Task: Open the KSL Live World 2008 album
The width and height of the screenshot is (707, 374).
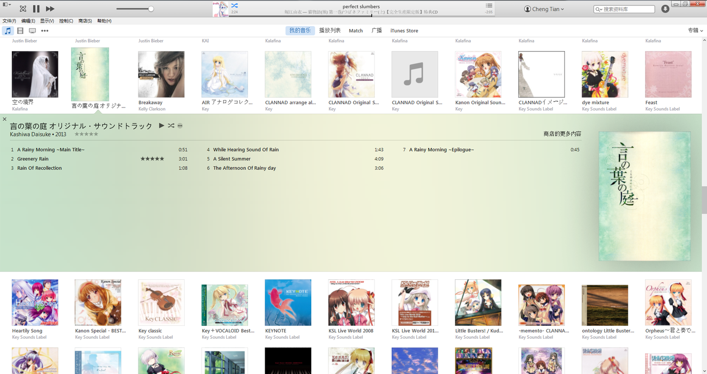Action: pos(352,302)
